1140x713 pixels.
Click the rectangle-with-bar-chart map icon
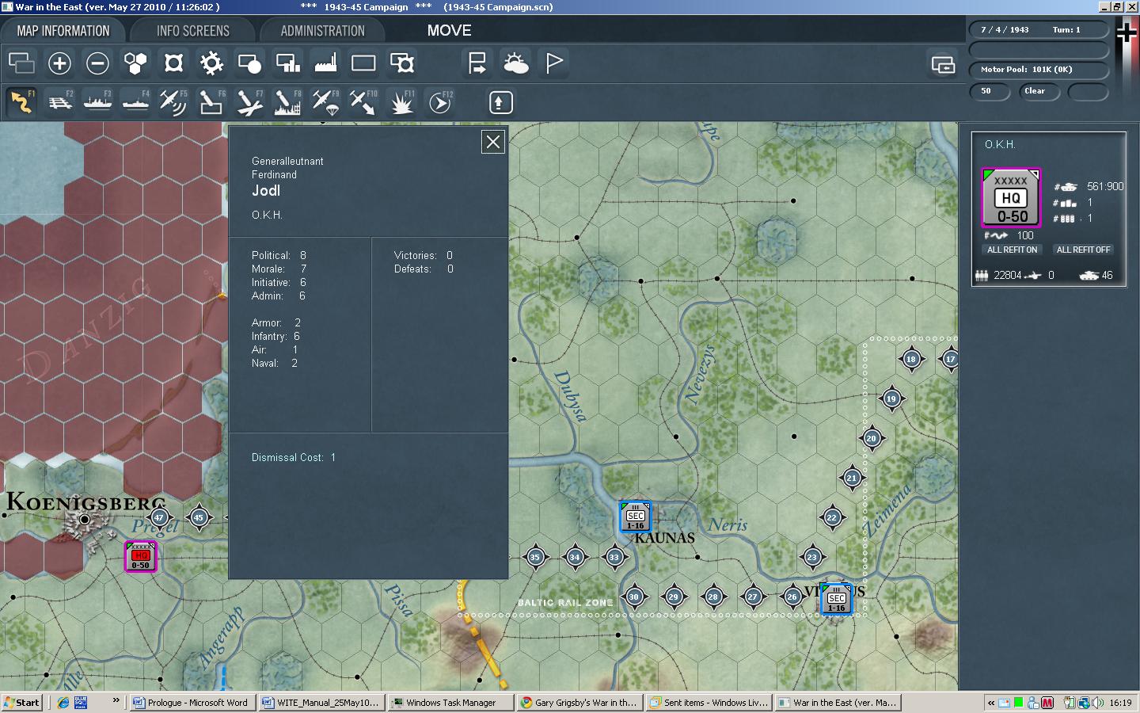tap(287, 63)
